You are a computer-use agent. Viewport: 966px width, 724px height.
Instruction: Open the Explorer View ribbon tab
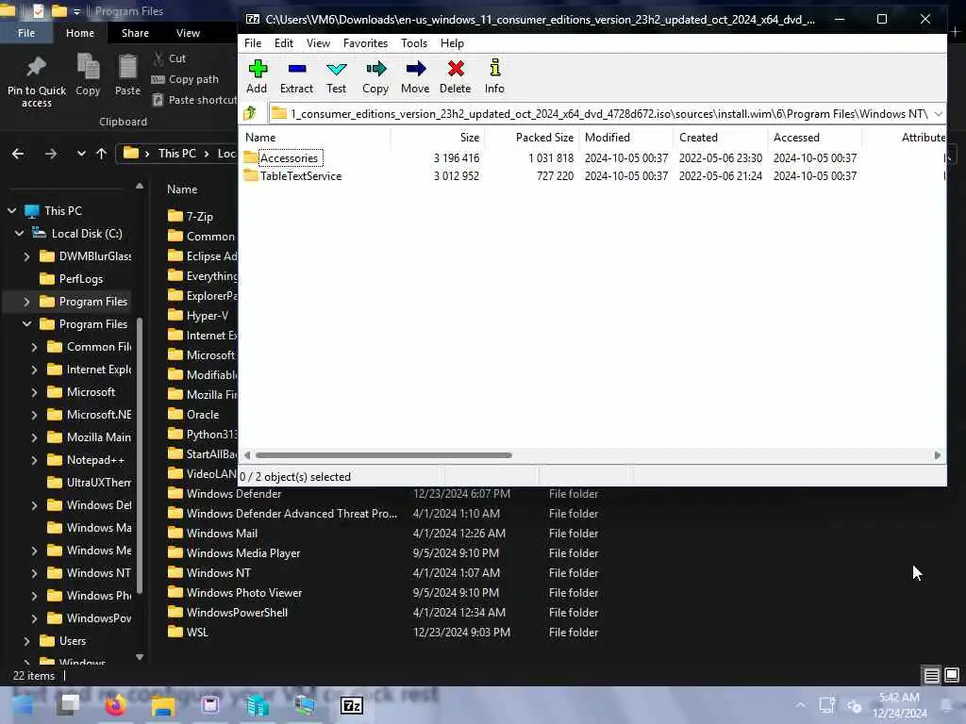(x=188, y=33)
